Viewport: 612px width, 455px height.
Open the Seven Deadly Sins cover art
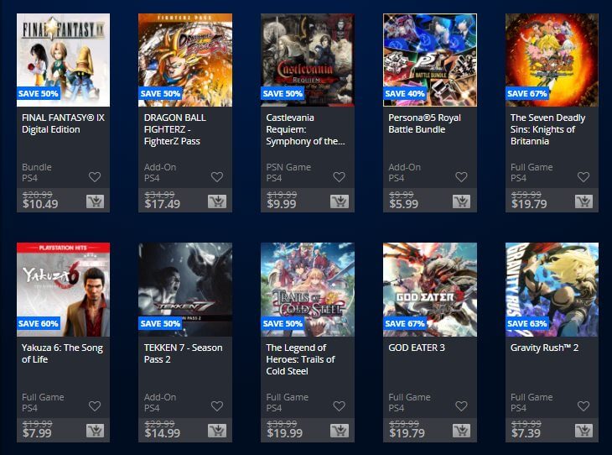point(552,60)
